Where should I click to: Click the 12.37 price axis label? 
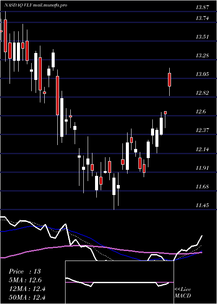click(202, 130)
